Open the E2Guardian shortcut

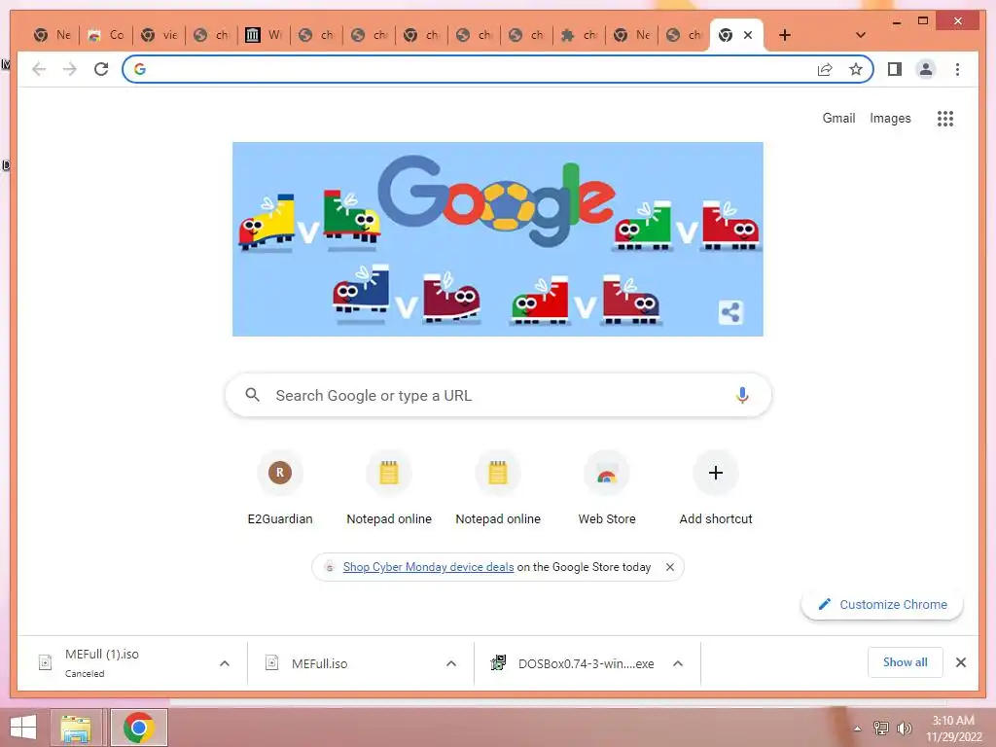tap(280, 488)
